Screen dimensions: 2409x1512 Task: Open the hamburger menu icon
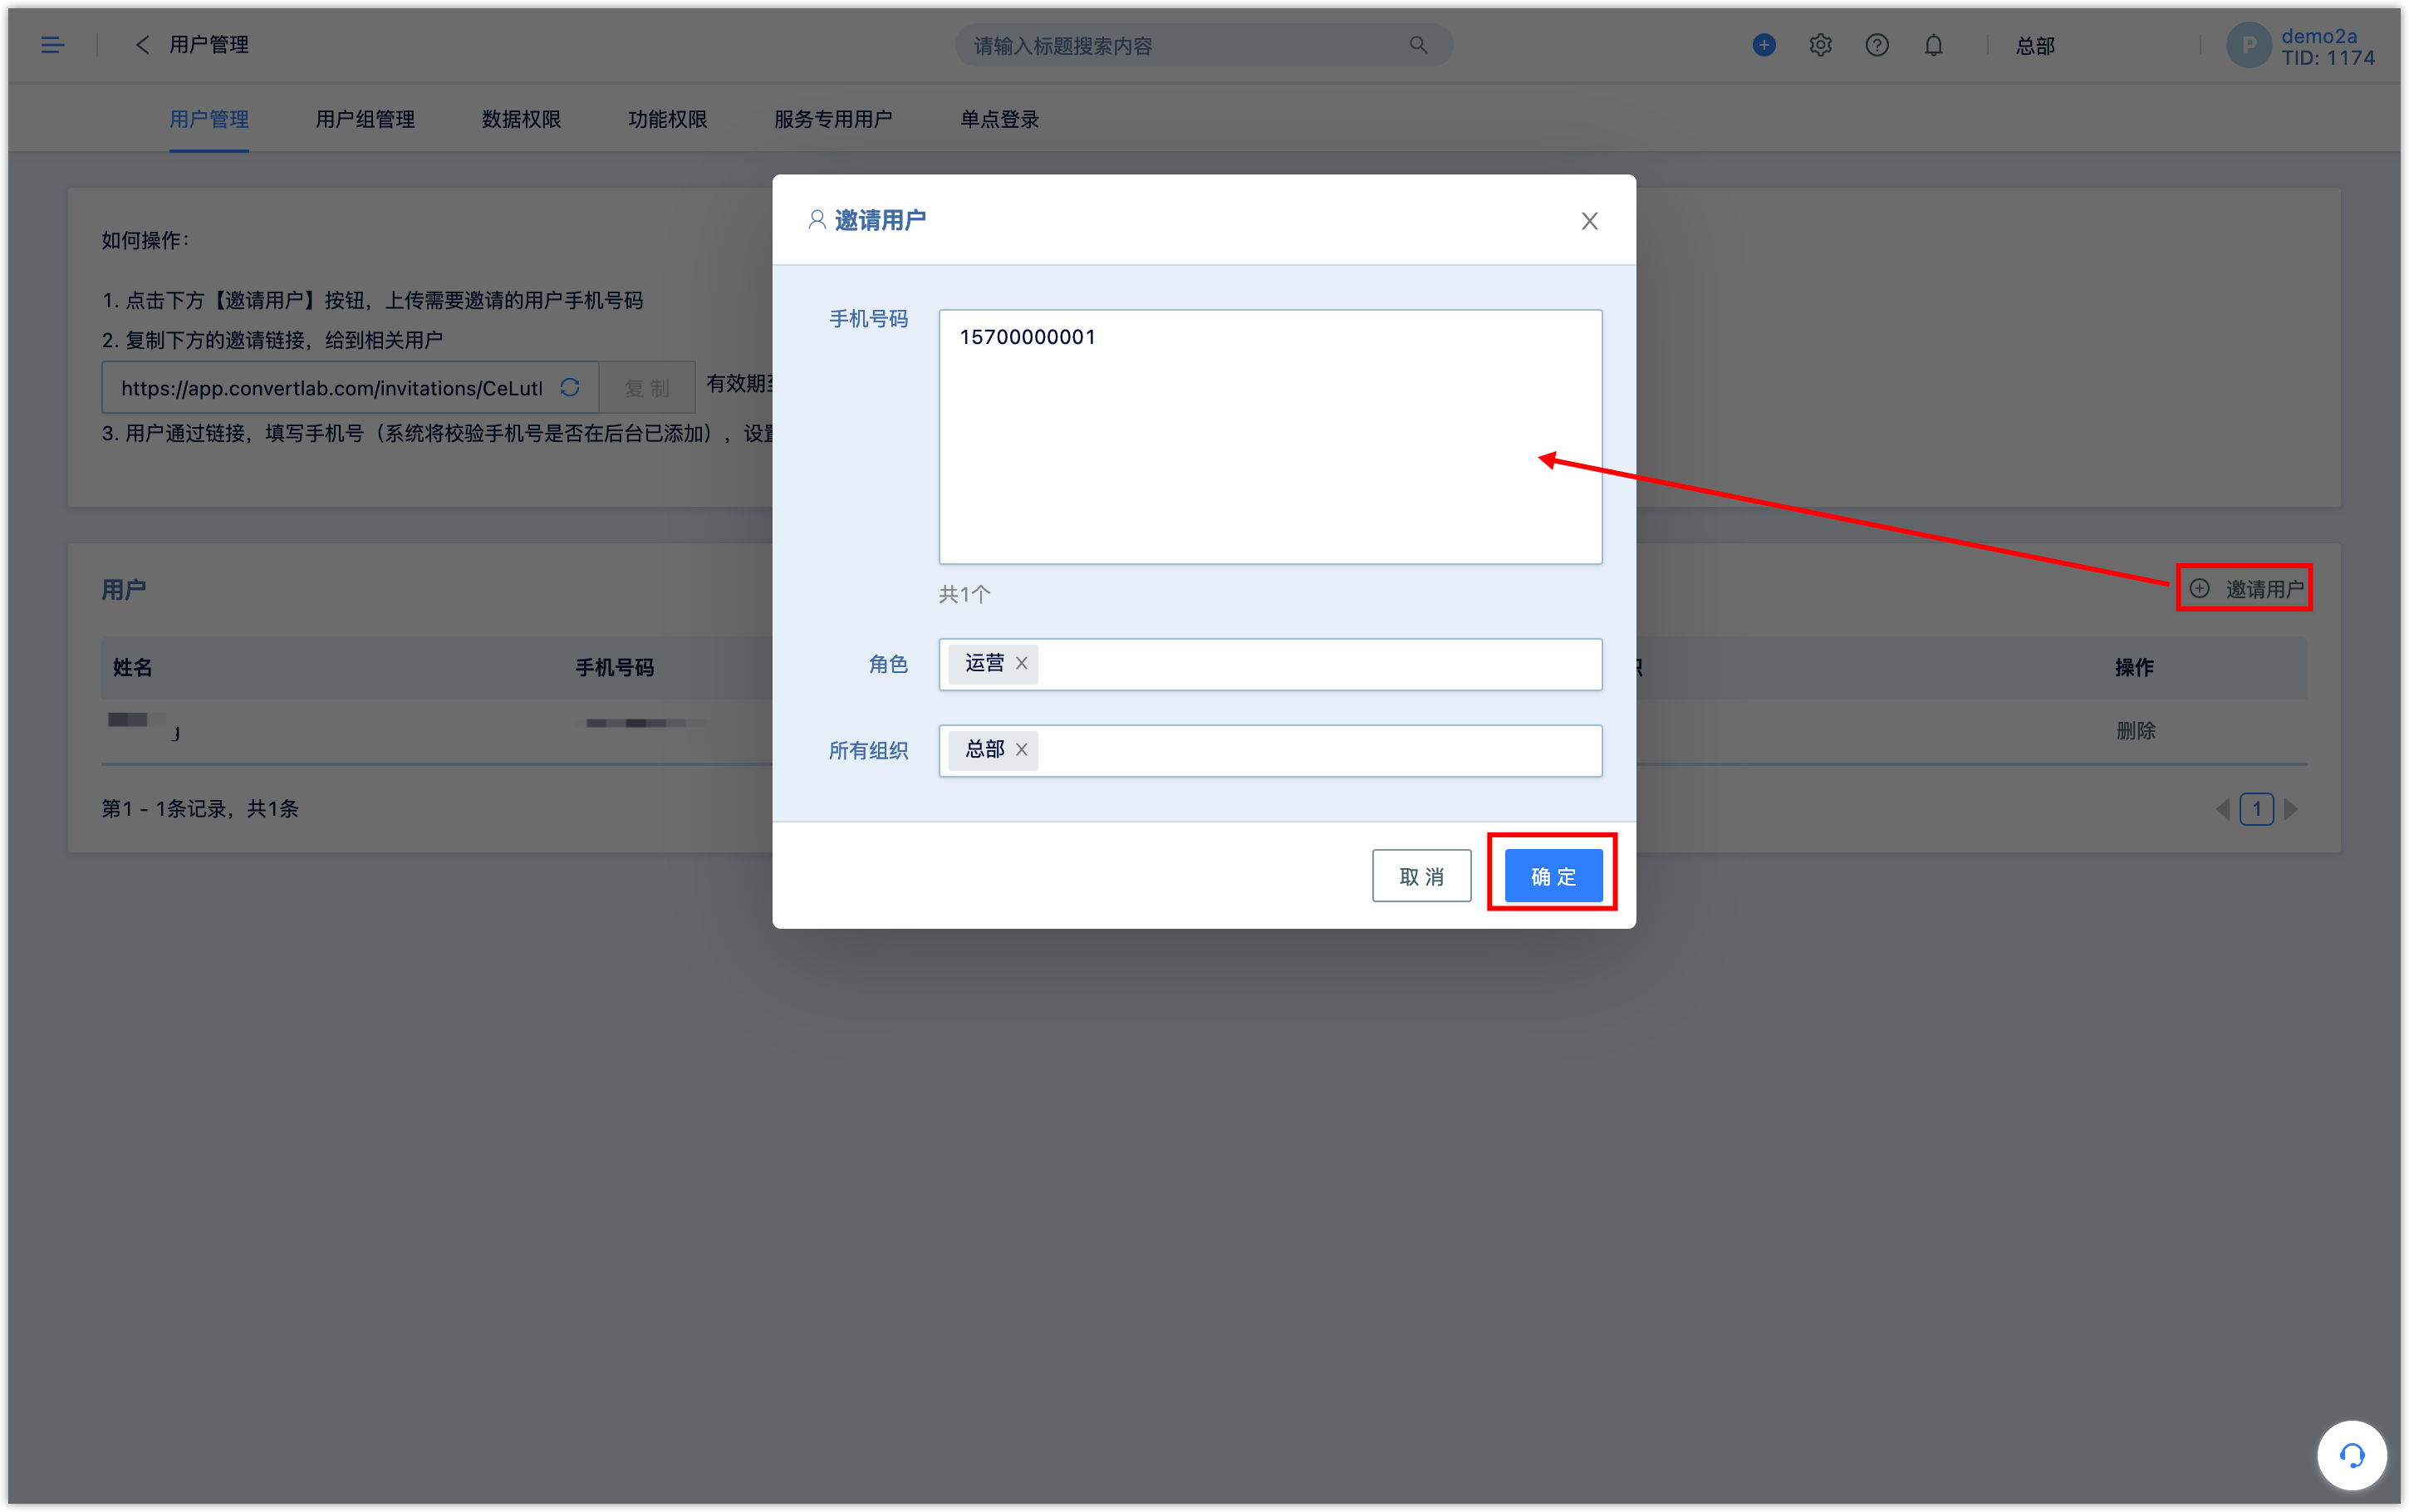(x=52, y=45)
